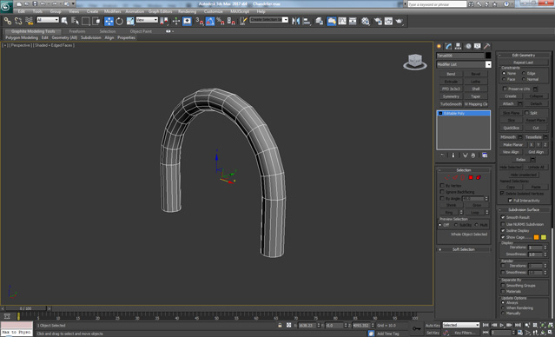Viewport: 555px width, 337px height.
Task: Select Vertex sub-object level icon
Action: 447,177
